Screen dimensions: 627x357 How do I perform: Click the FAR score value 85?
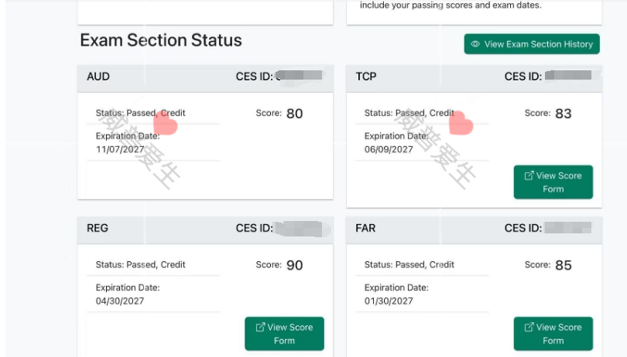point(564,265)
